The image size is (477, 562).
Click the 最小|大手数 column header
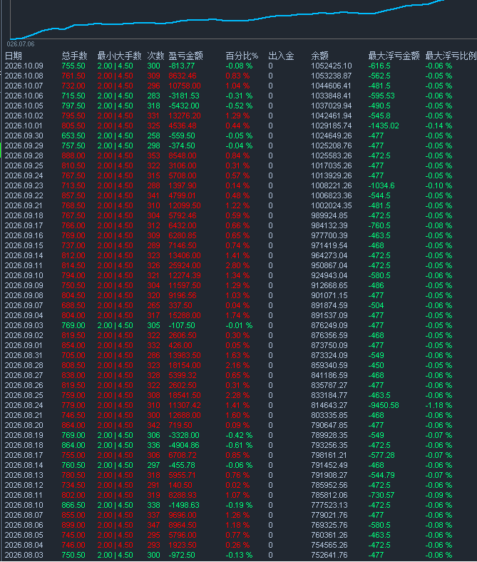coord(119,56)
